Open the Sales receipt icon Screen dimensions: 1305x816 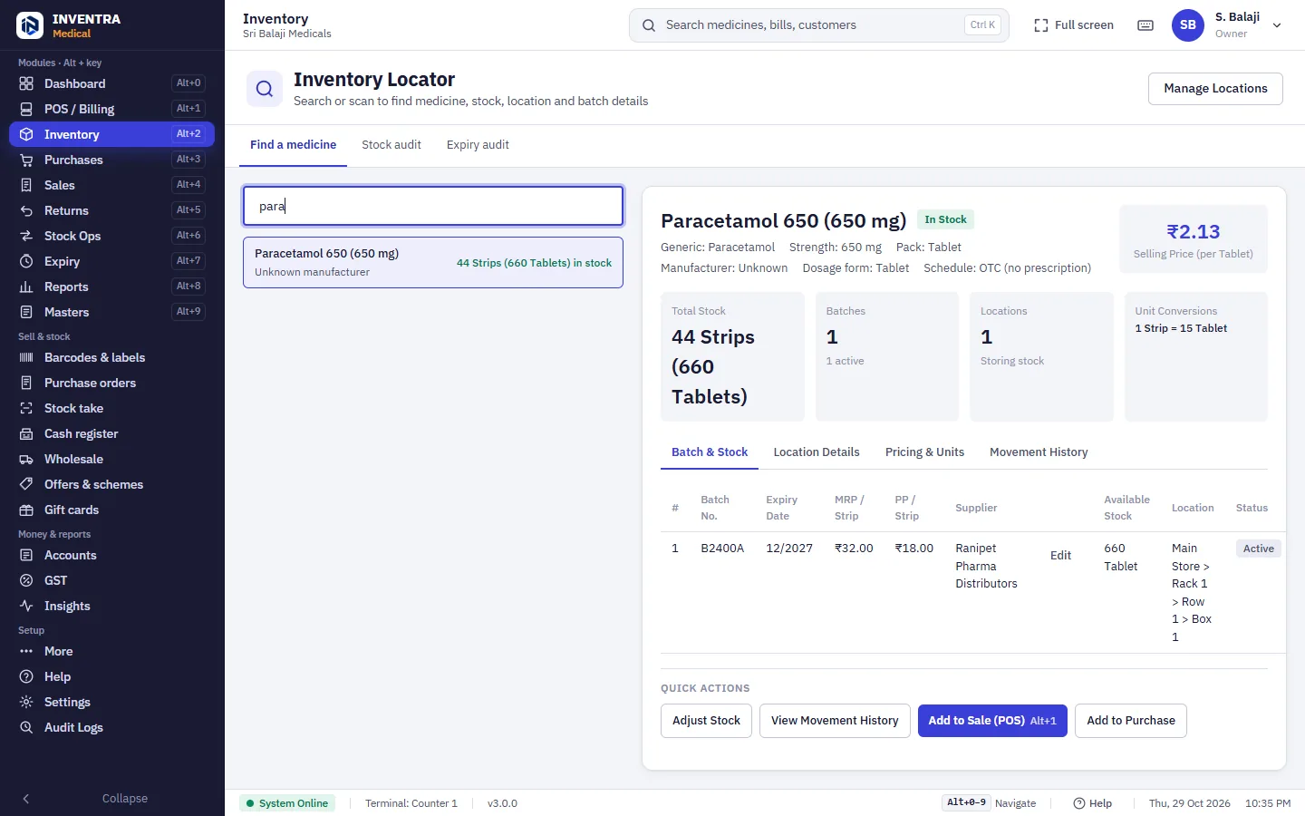point(26,185)
